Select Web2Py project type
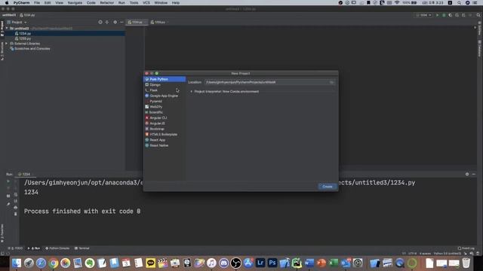The image size is (483, 271). (165, 107)
